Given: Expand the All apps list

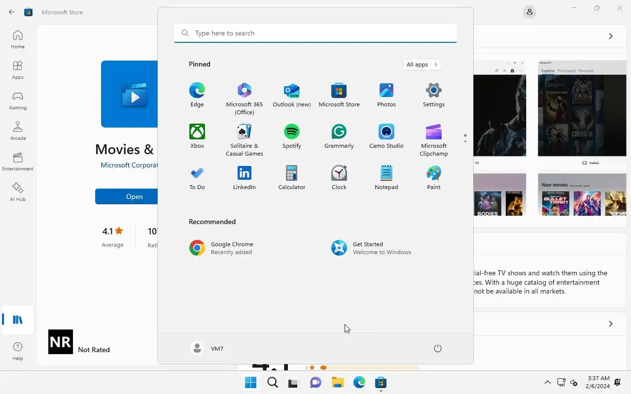Looking at the screenshot, I should point(421,65).
